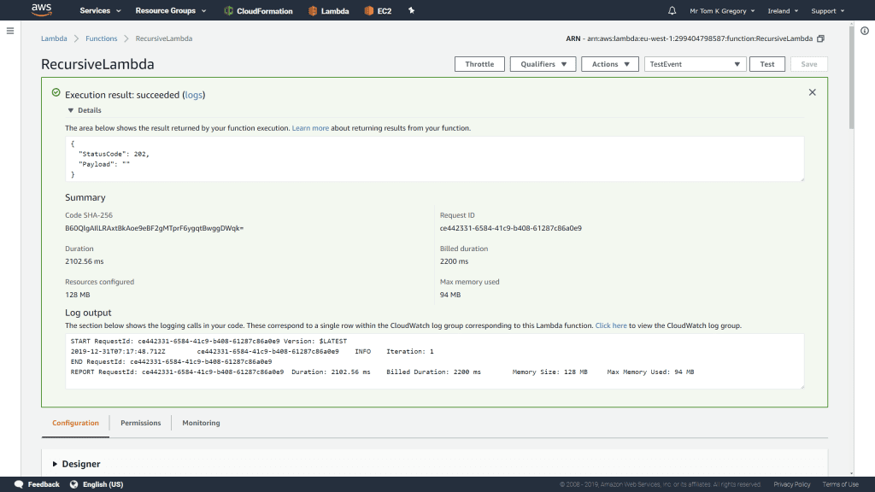Open the hamburger side navigation menu
The height and width of the screenshot is (492, 875).
click(x=10, y=31)
